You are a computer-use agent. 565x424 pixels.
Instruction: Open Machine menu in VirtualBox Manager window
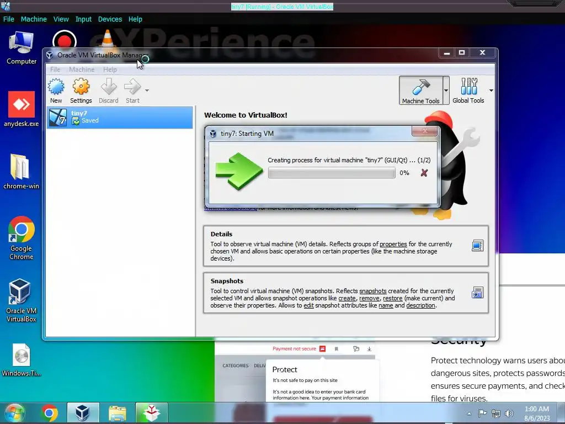(x=82, y=70)
